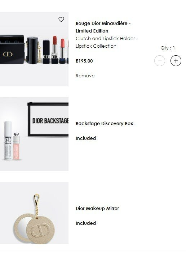Open the Backstage Discovery Box title

[105, 124]
